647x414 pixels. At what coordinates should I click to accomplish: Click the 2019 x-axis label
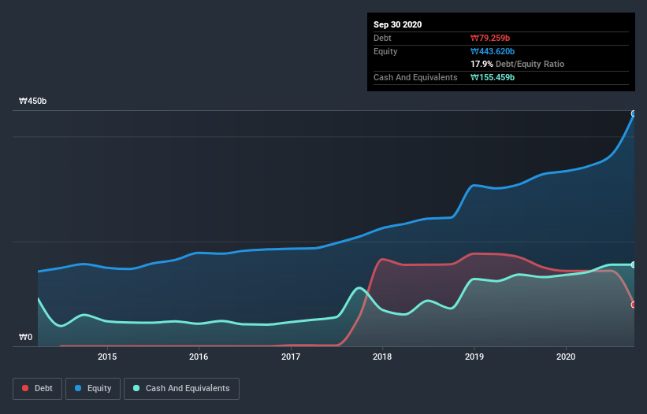tap(474, 357)
